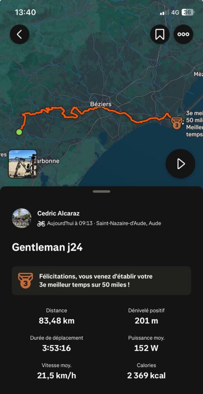Viewport: 203px width, 394px height.
Task: Expand the bottom sheet drag handle
Action: 101,192
